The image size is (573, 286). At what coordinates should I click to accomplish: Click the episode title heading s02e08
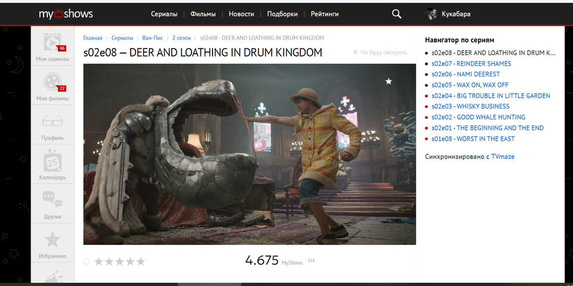pos(203,53)
